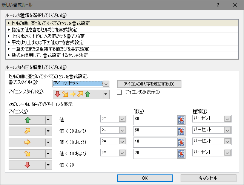Click the ルールの種類を選択してください(S) label
Image resolution: width=244 pixels, height=185 pixels.
36,15
